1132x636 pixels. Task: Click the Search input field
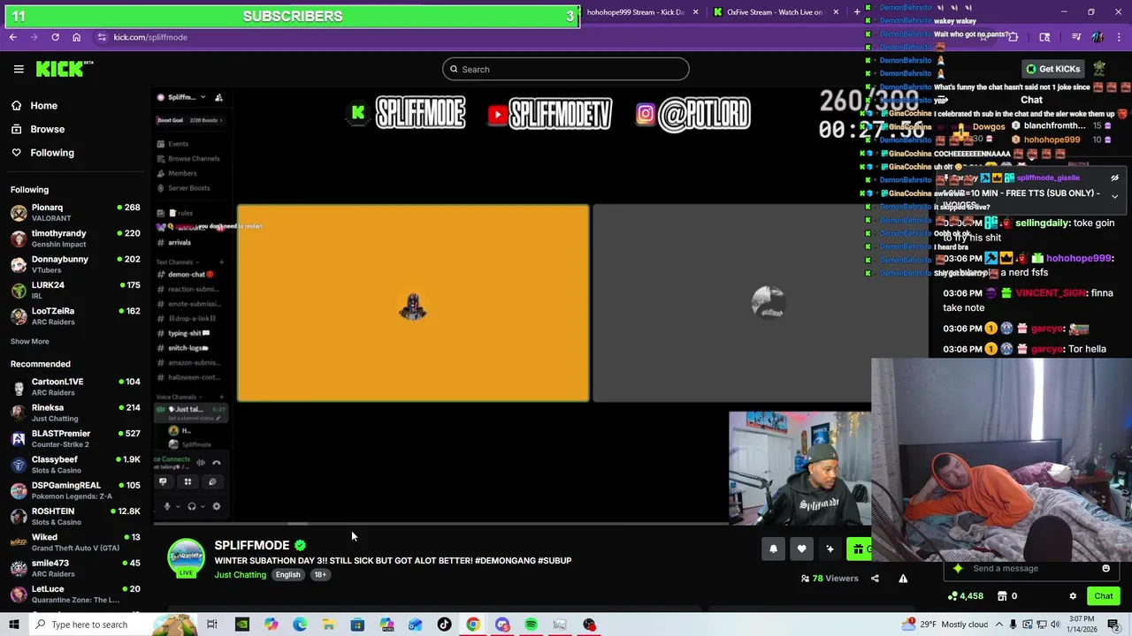565,69
